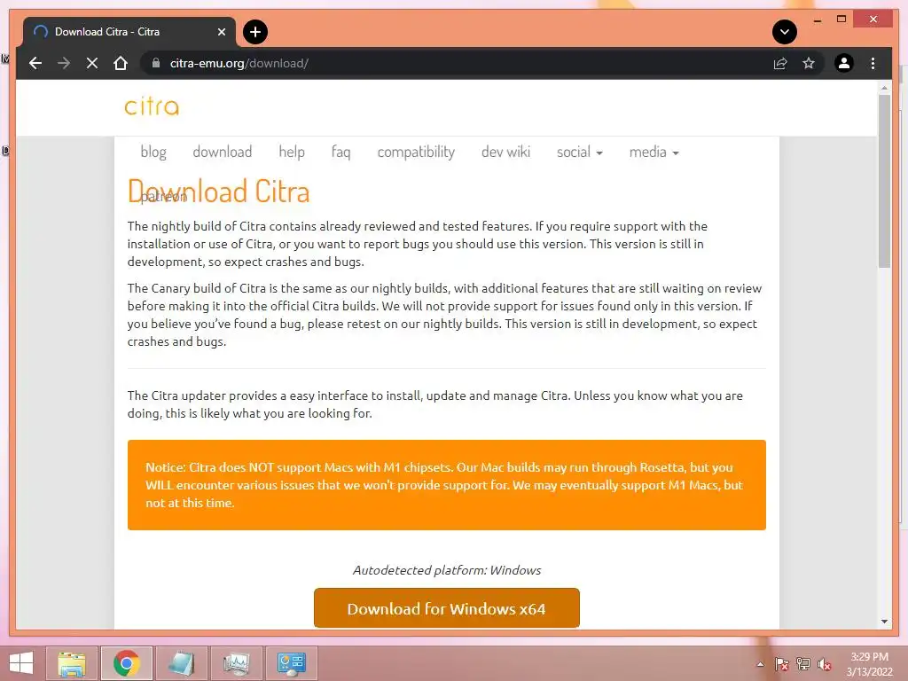Screen dimensions: 908x681
Task: View site security lock info
Action: pyautogui.click(x=156, y=63)
